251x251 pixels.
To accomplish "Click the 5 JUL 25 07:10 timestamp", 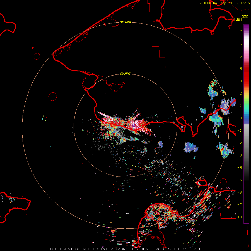I will click(x=186, y=249).
